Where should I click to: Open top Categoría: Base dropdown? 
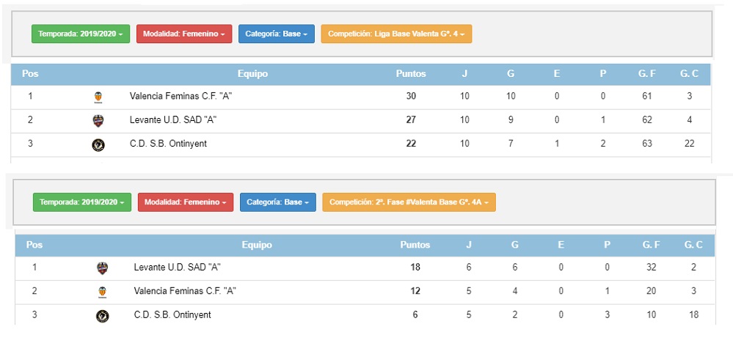277,34
